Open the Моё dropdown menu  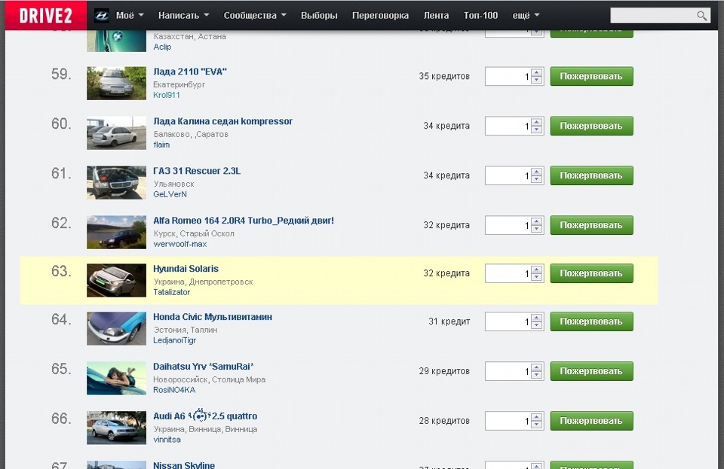130,15
